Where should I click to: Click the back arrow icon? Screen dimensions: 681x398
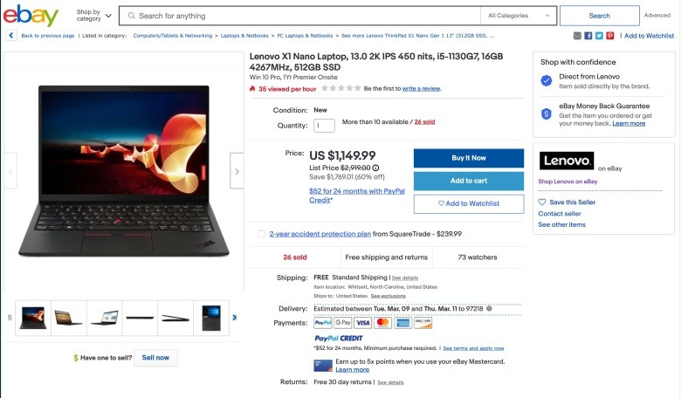[x=11, y=36]
